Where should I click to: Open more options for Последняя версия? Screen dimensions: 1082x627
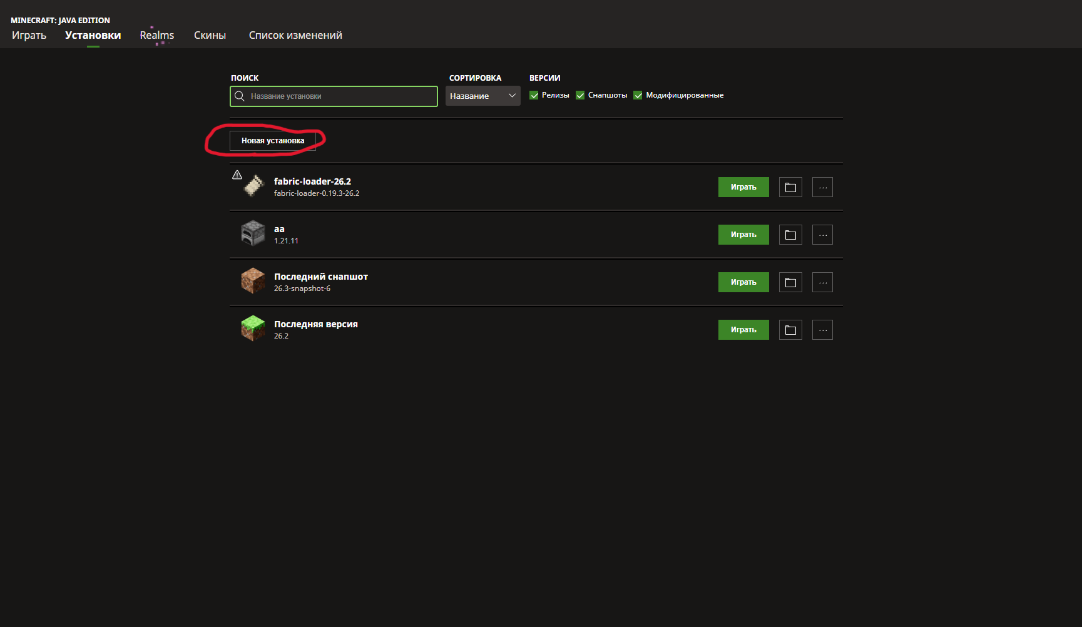tap(822, 330)
